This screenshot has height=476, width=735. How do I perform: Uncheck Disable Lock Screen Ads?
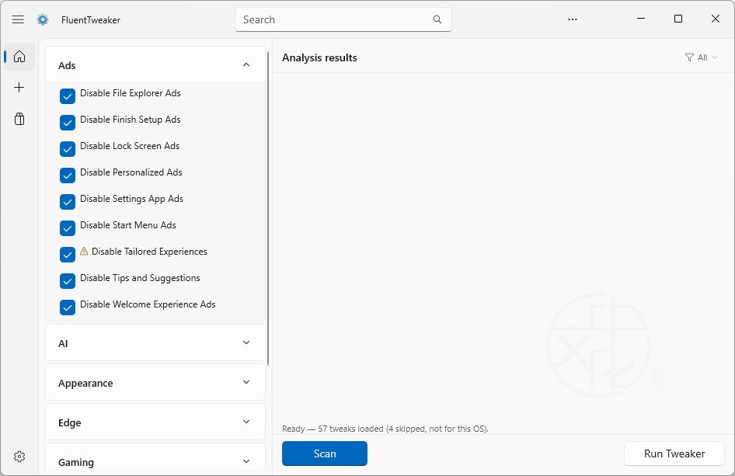click(68, 149)
